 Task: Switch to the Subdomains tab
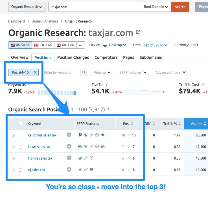pos(151,57)
